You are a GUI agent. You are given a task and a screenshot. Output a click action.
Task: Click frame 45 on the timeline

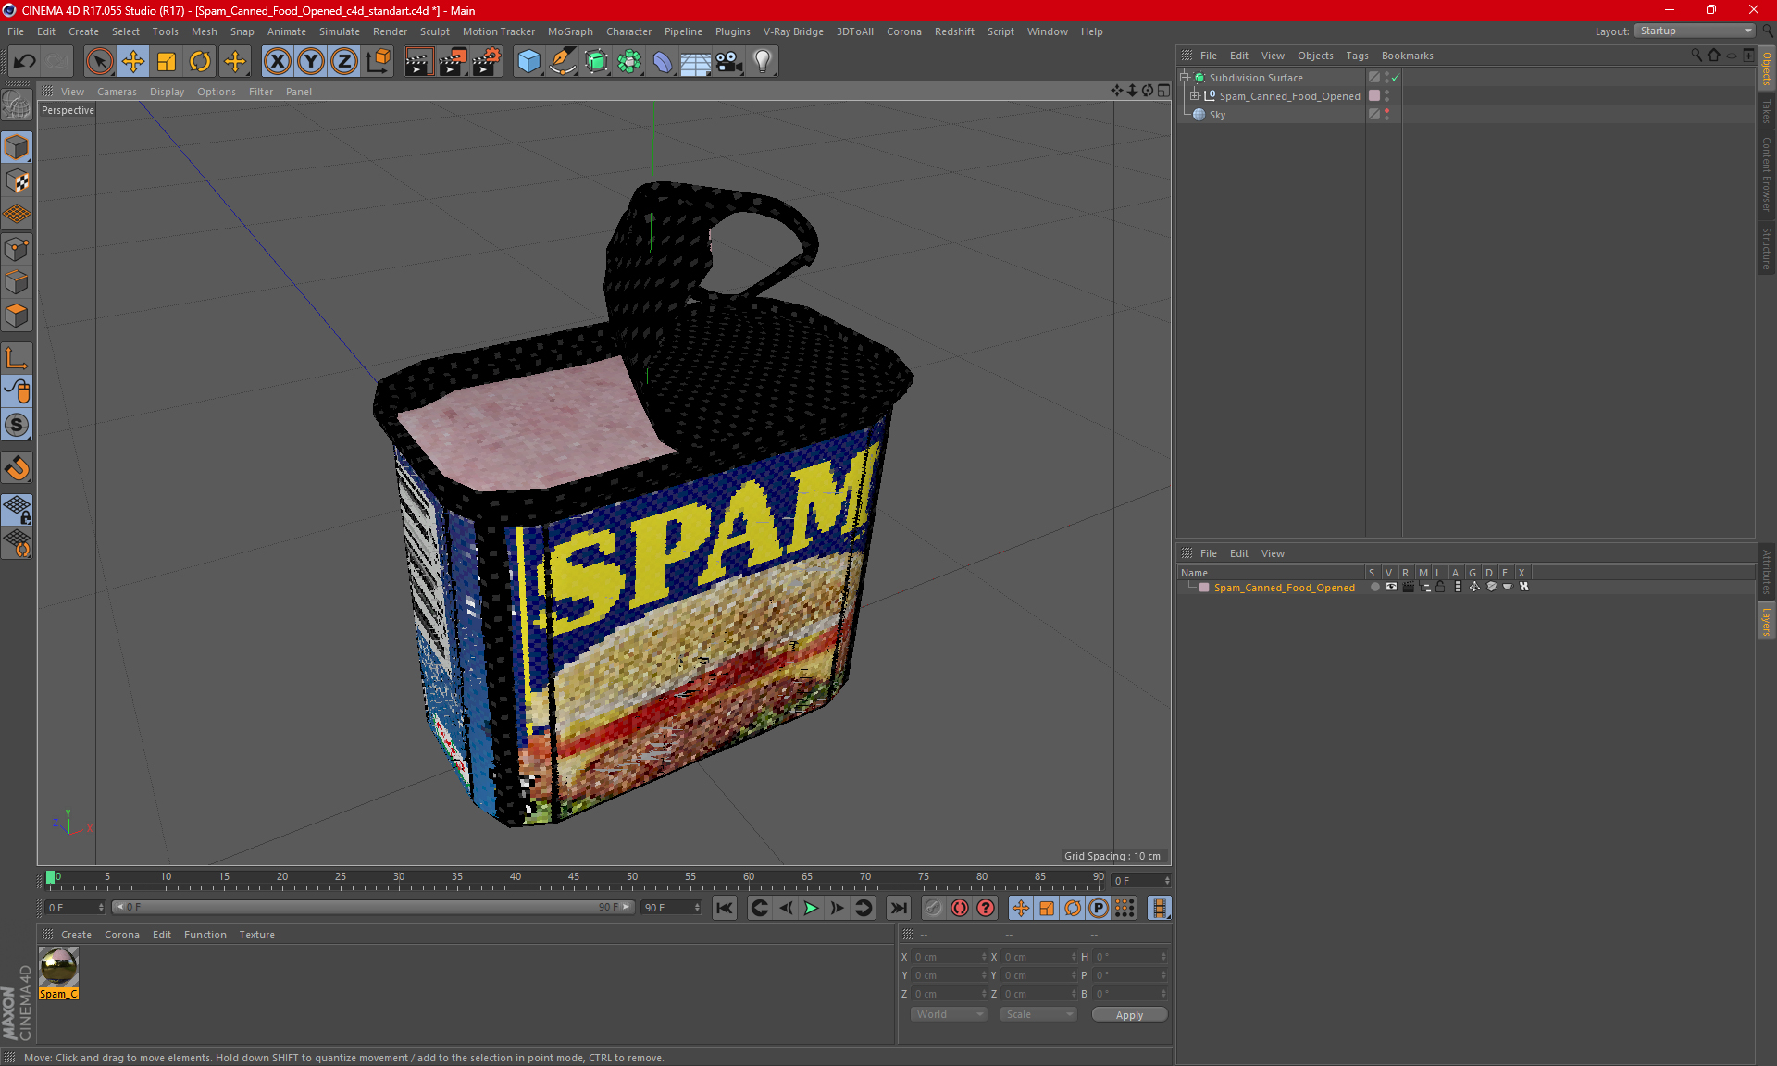click(574, 877)
